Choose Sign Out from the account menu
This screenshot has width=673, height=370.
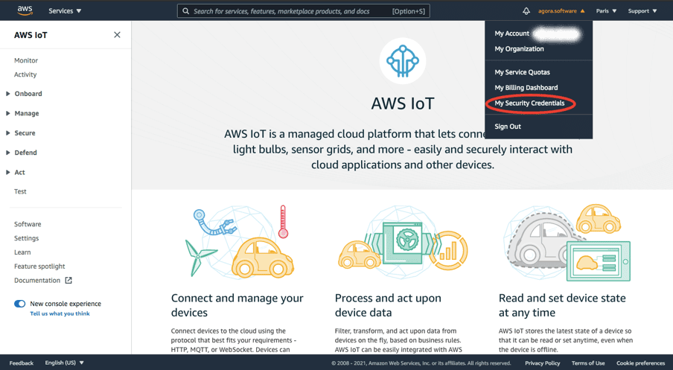point(508,127)
